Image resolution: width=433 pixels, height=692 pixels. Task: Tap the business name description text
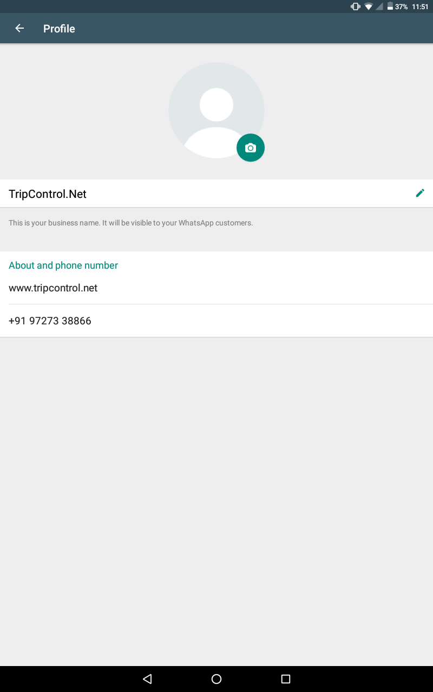[131, 223]
